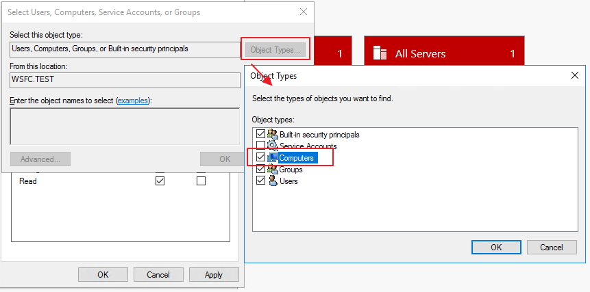The image size is (590, 292).
Task: Click the Groups icon in the list
Action: pos(272,170)
